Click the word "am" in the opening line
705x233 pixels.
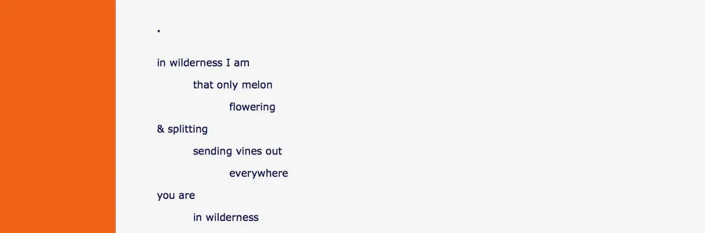pos(242,63)
